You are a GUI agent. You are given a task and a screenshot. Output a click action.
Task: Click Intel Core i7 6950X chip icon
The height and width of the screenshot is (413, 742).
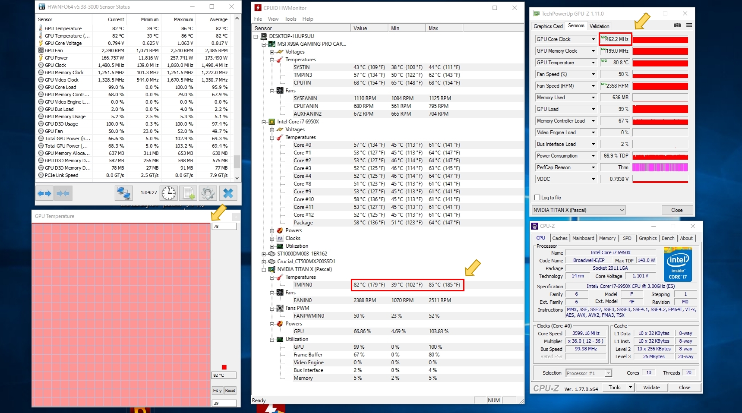pos(272,122)
